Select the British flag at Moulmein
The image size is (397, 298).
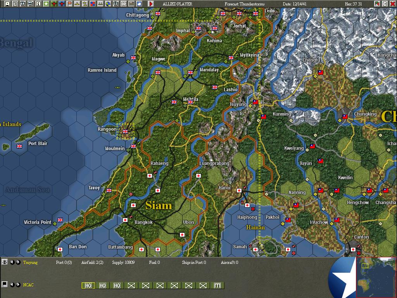coord(133,146)
